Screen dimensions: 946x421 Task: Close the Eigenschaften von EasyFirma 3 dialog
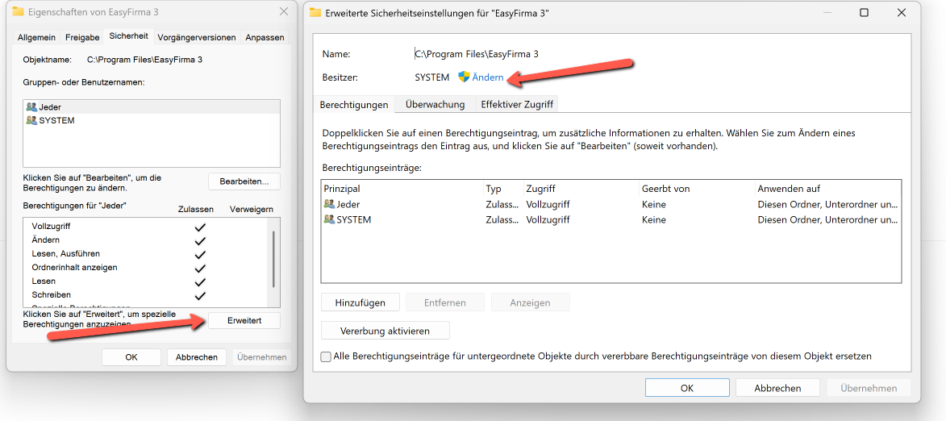pos(284,11)
